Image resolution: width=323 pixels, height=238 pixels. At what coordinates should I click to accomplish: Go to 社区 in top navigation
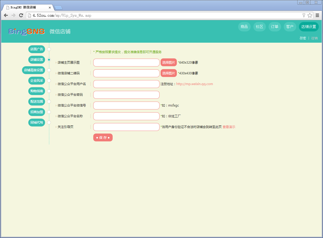[x=259, y=27]
